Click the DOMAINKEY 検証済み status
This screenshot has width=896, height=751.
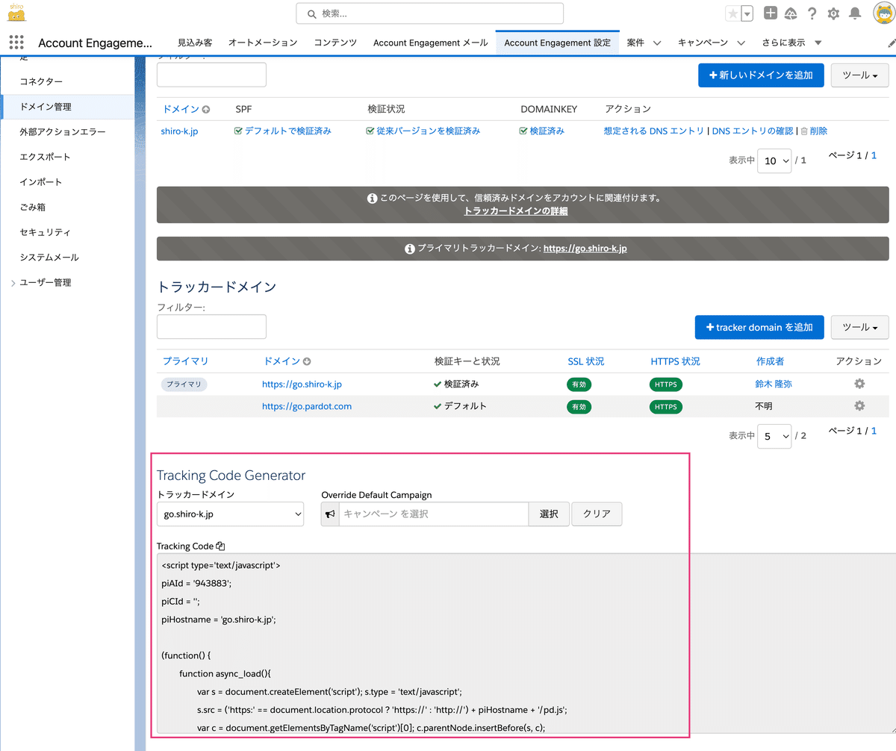coord(542,131)
